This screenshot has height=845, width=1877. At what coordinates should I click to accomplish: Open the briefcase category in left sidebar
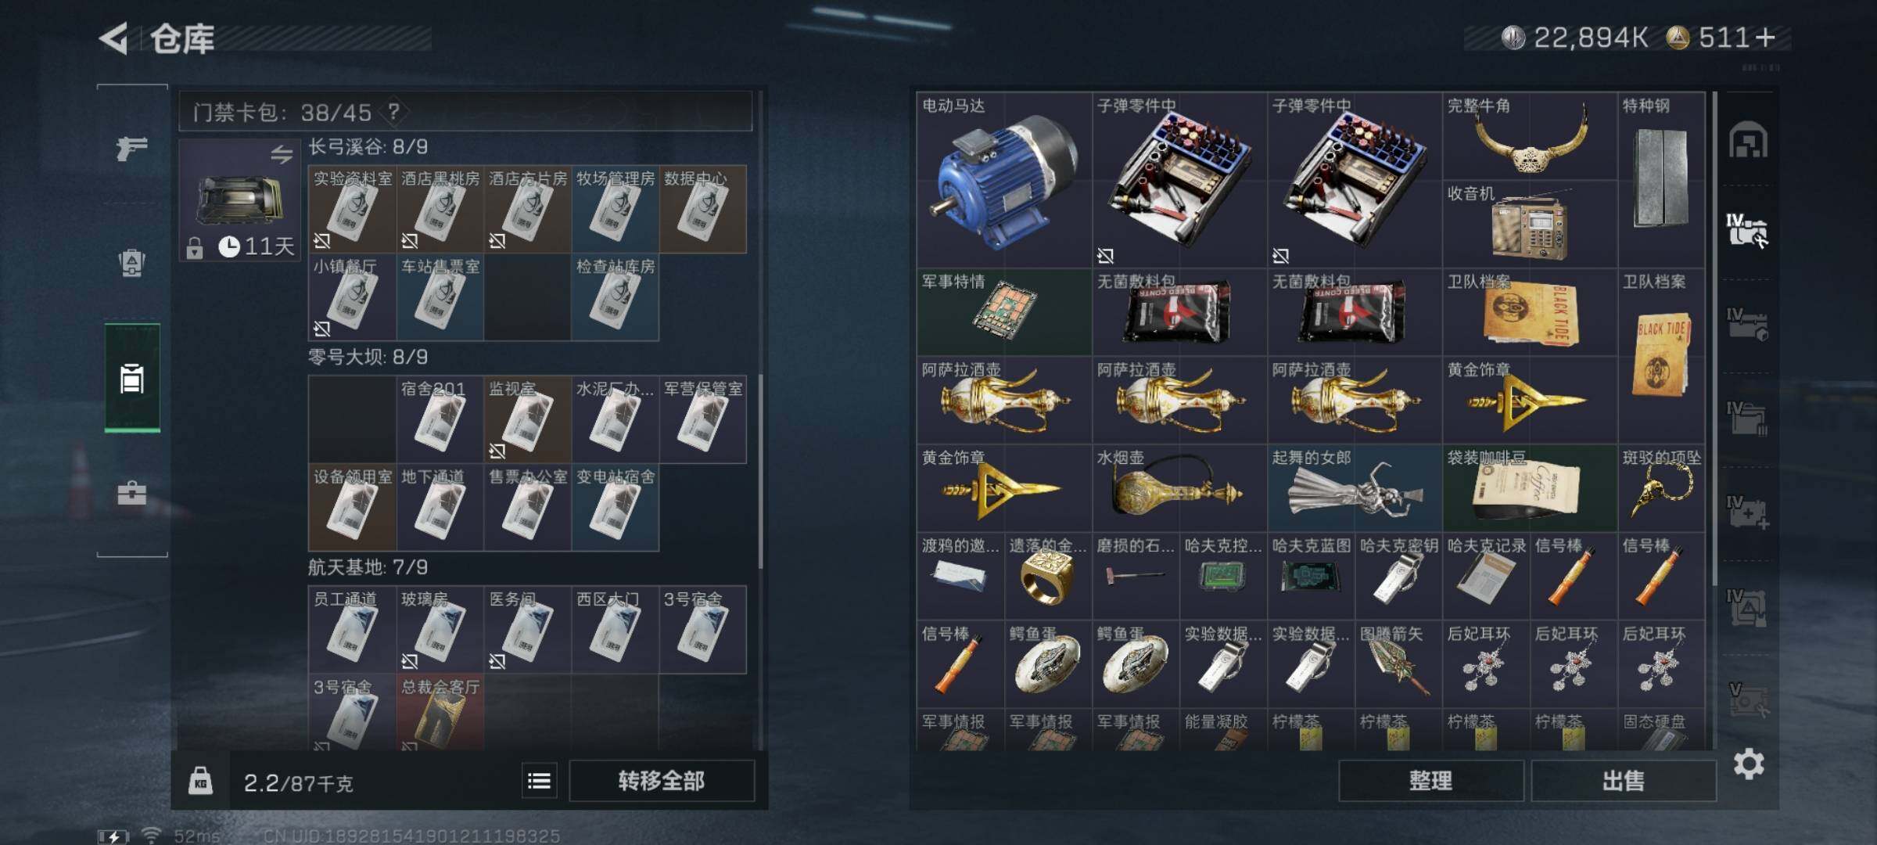click(131, 493)
